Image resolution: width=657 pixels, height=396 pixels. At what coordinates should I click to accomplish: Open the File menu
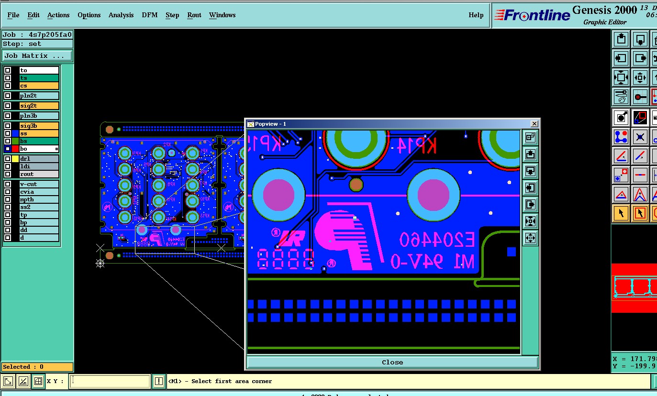(x=13, y=15)
